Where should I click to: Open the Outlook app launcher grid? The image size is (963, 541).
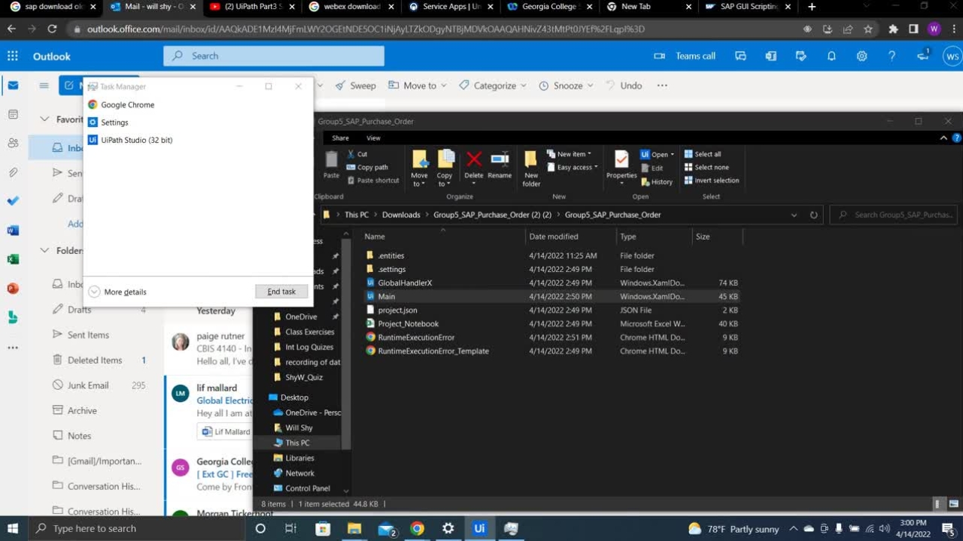(13, 56)
